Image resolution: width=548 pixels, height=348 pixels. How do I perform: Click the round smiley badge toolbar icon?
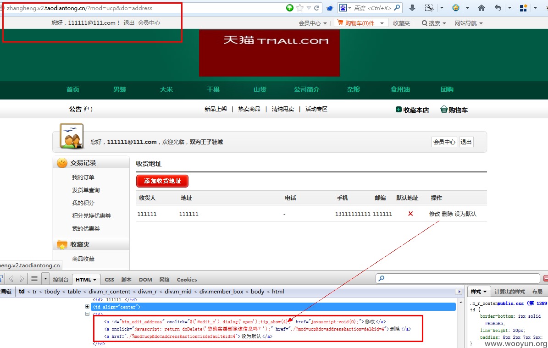[455, 8]
